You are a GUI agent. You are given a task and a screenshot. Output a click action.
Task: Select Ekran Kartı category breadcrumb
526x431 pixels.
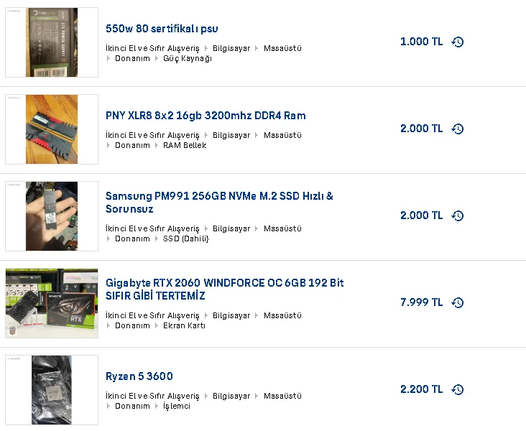pyautogui.click(x=184, y=325)
